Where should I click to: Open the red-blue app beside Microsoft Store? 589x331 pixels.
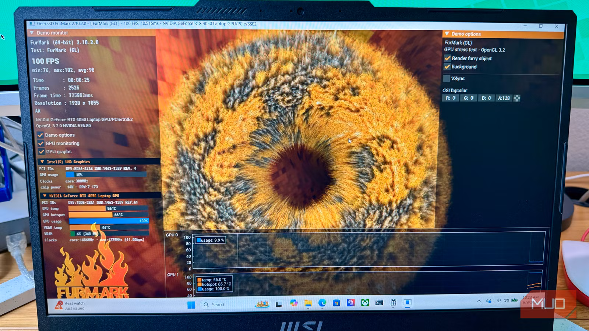coord(351,303)
